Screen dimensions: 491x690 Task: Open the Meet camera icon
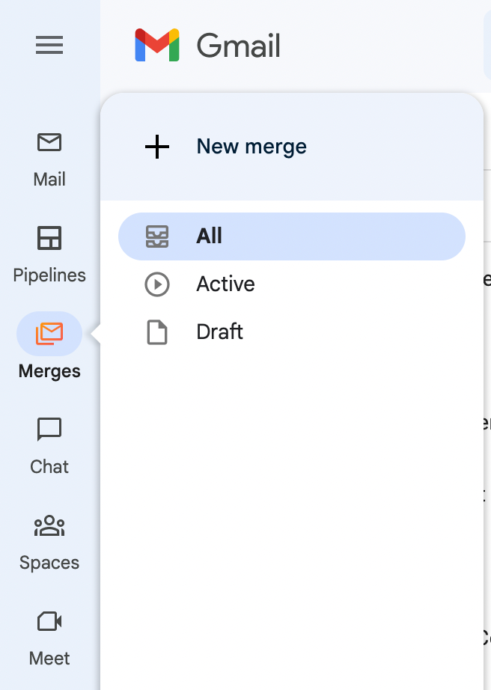point(49,621)
